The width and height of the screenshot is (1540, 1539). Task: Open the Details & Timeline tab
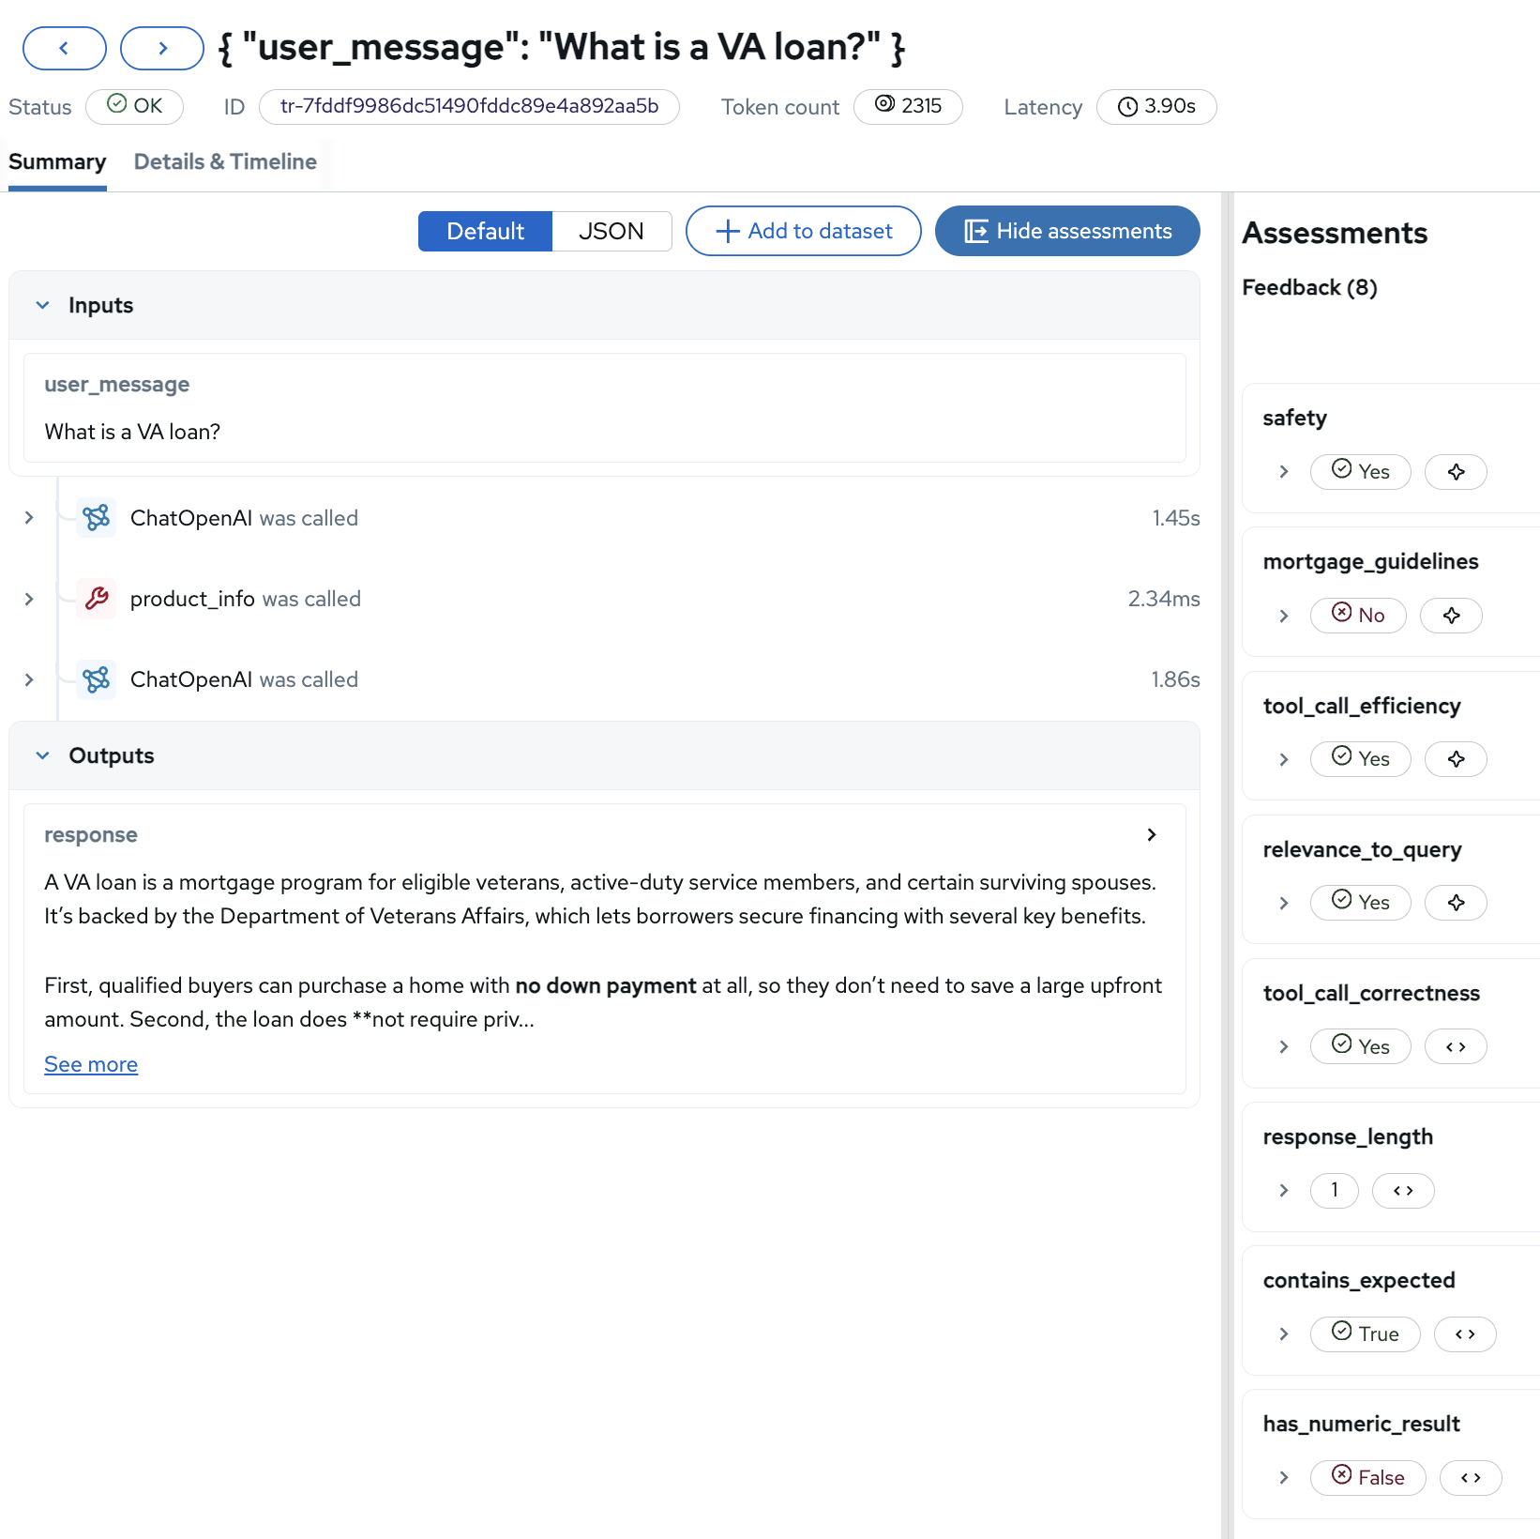(x=225, y=162)
